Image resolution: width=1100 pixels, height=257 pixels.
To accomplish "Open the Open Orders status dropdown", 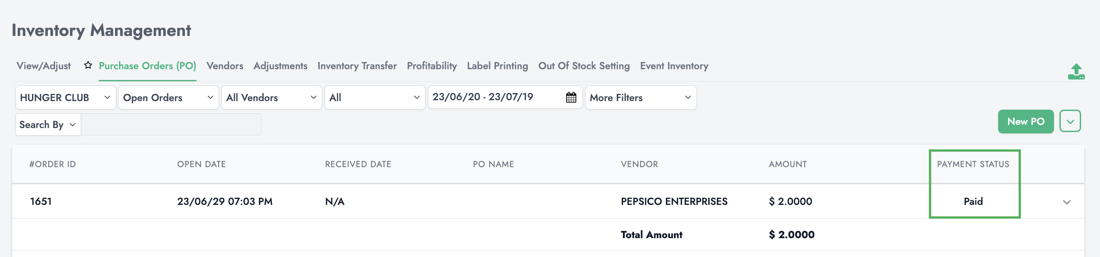I will pyautogui.click(x=168, y=97).
